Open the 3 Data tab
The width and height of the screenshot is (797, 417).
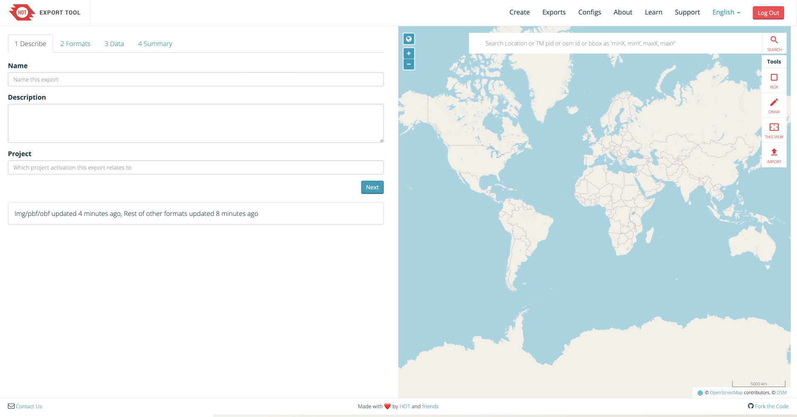(114, 44)
